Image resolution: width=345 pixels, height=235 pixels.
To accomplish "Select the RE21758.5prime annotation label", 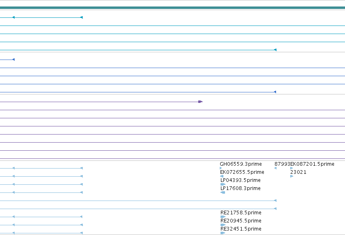I will (241, 213).
